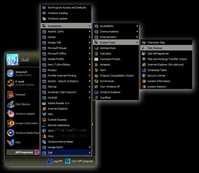
Task: Click the Disk Cleanup icon in System Tools submenu
Action: tap(144, 48)
